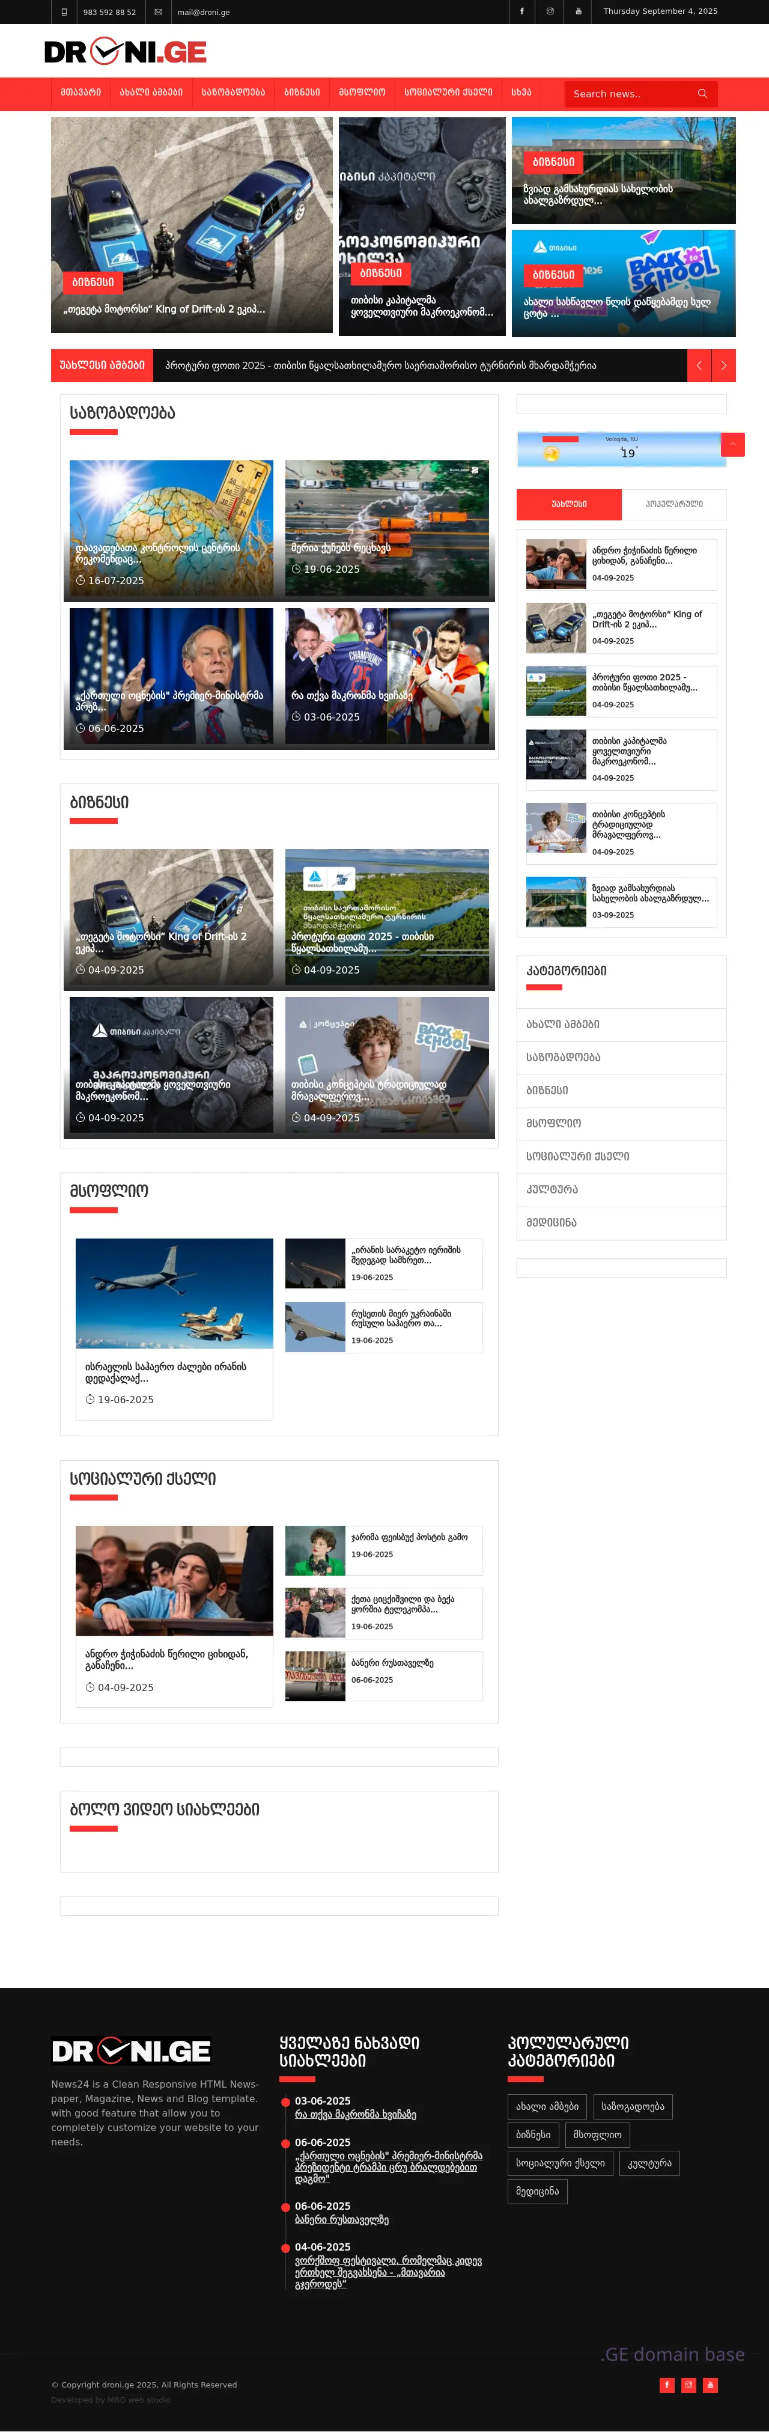The width and height of the screenshot is (769, 2432).
Task: Open the King of Drift featured image
Action: 192,225
